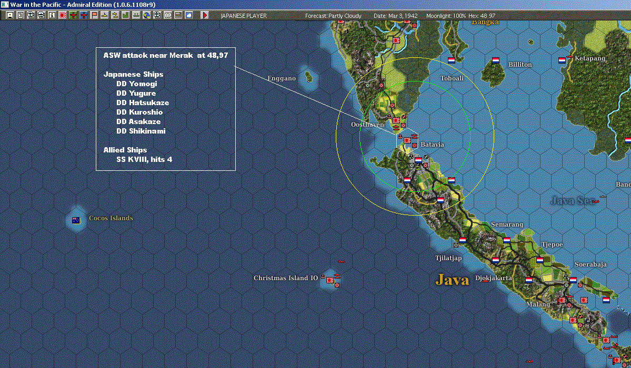Click the 'DD Shikinami' entry in report
The width and height of the screenshot is (631, 368).
141,131
